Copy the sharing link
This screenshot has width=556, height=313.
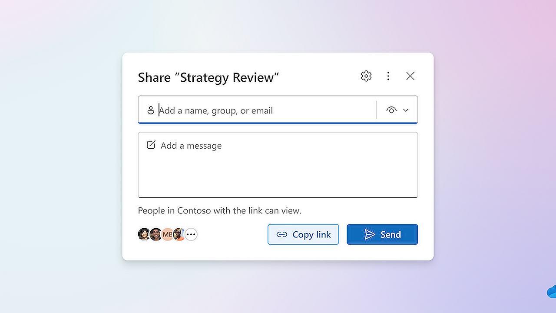(303, 234)
